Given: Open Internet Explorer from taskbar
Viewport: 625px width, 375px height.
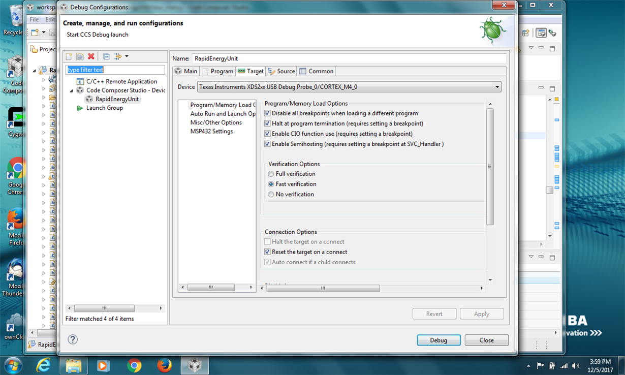Looking at the screenshot, I should 44,365.
